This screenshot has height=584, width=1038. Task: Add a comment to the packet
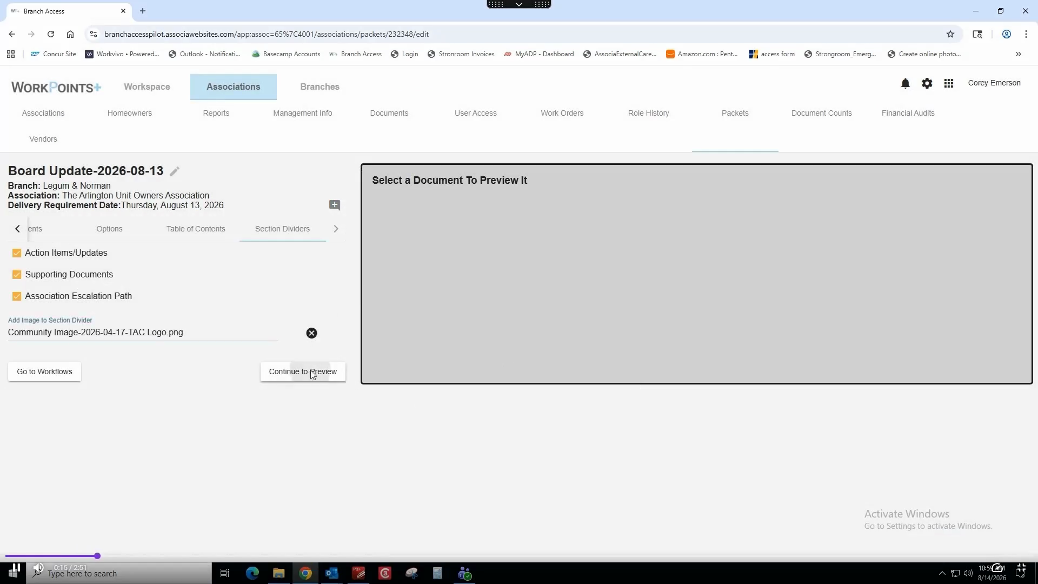(335, 205)
